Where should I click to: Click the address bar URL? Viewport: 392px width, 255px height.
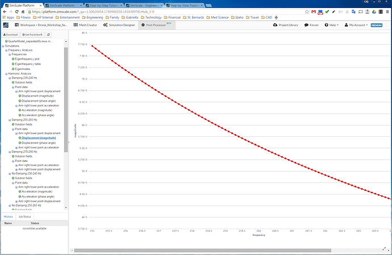93,12
